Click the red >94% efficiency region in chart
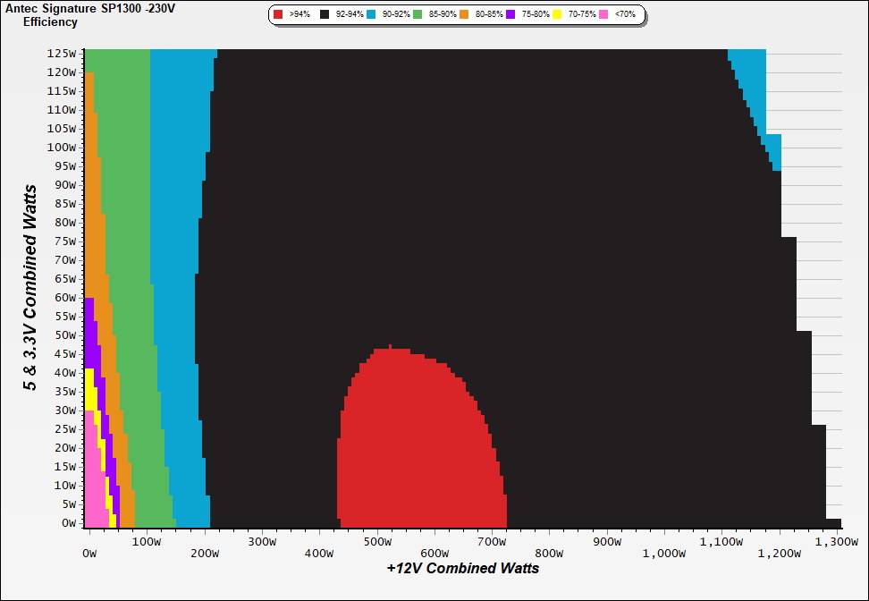Viewport: 869px width, 601px height. coord(420,447)
